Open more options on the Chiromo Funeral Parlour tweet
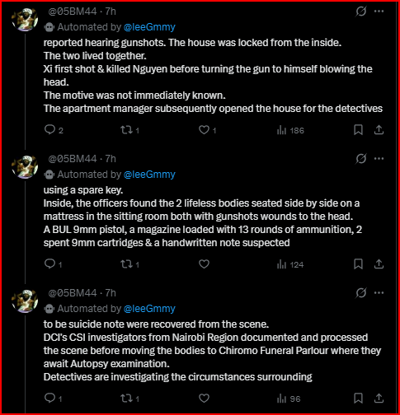 (x=379, y=293)
